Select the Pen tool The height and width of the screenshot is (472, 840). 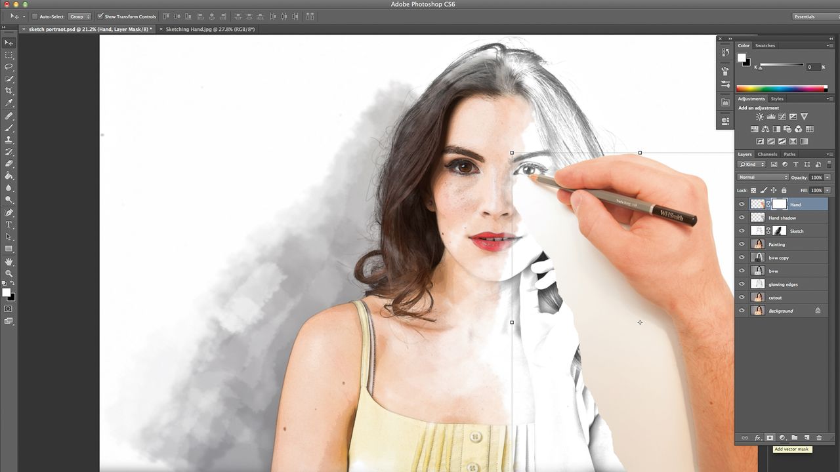pyautogui.click(x=9, y=213)
